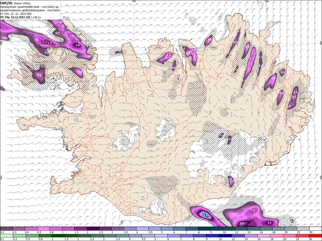Click the 2.6 precipitation value in the southeast sea

click(x=269, y=223)
